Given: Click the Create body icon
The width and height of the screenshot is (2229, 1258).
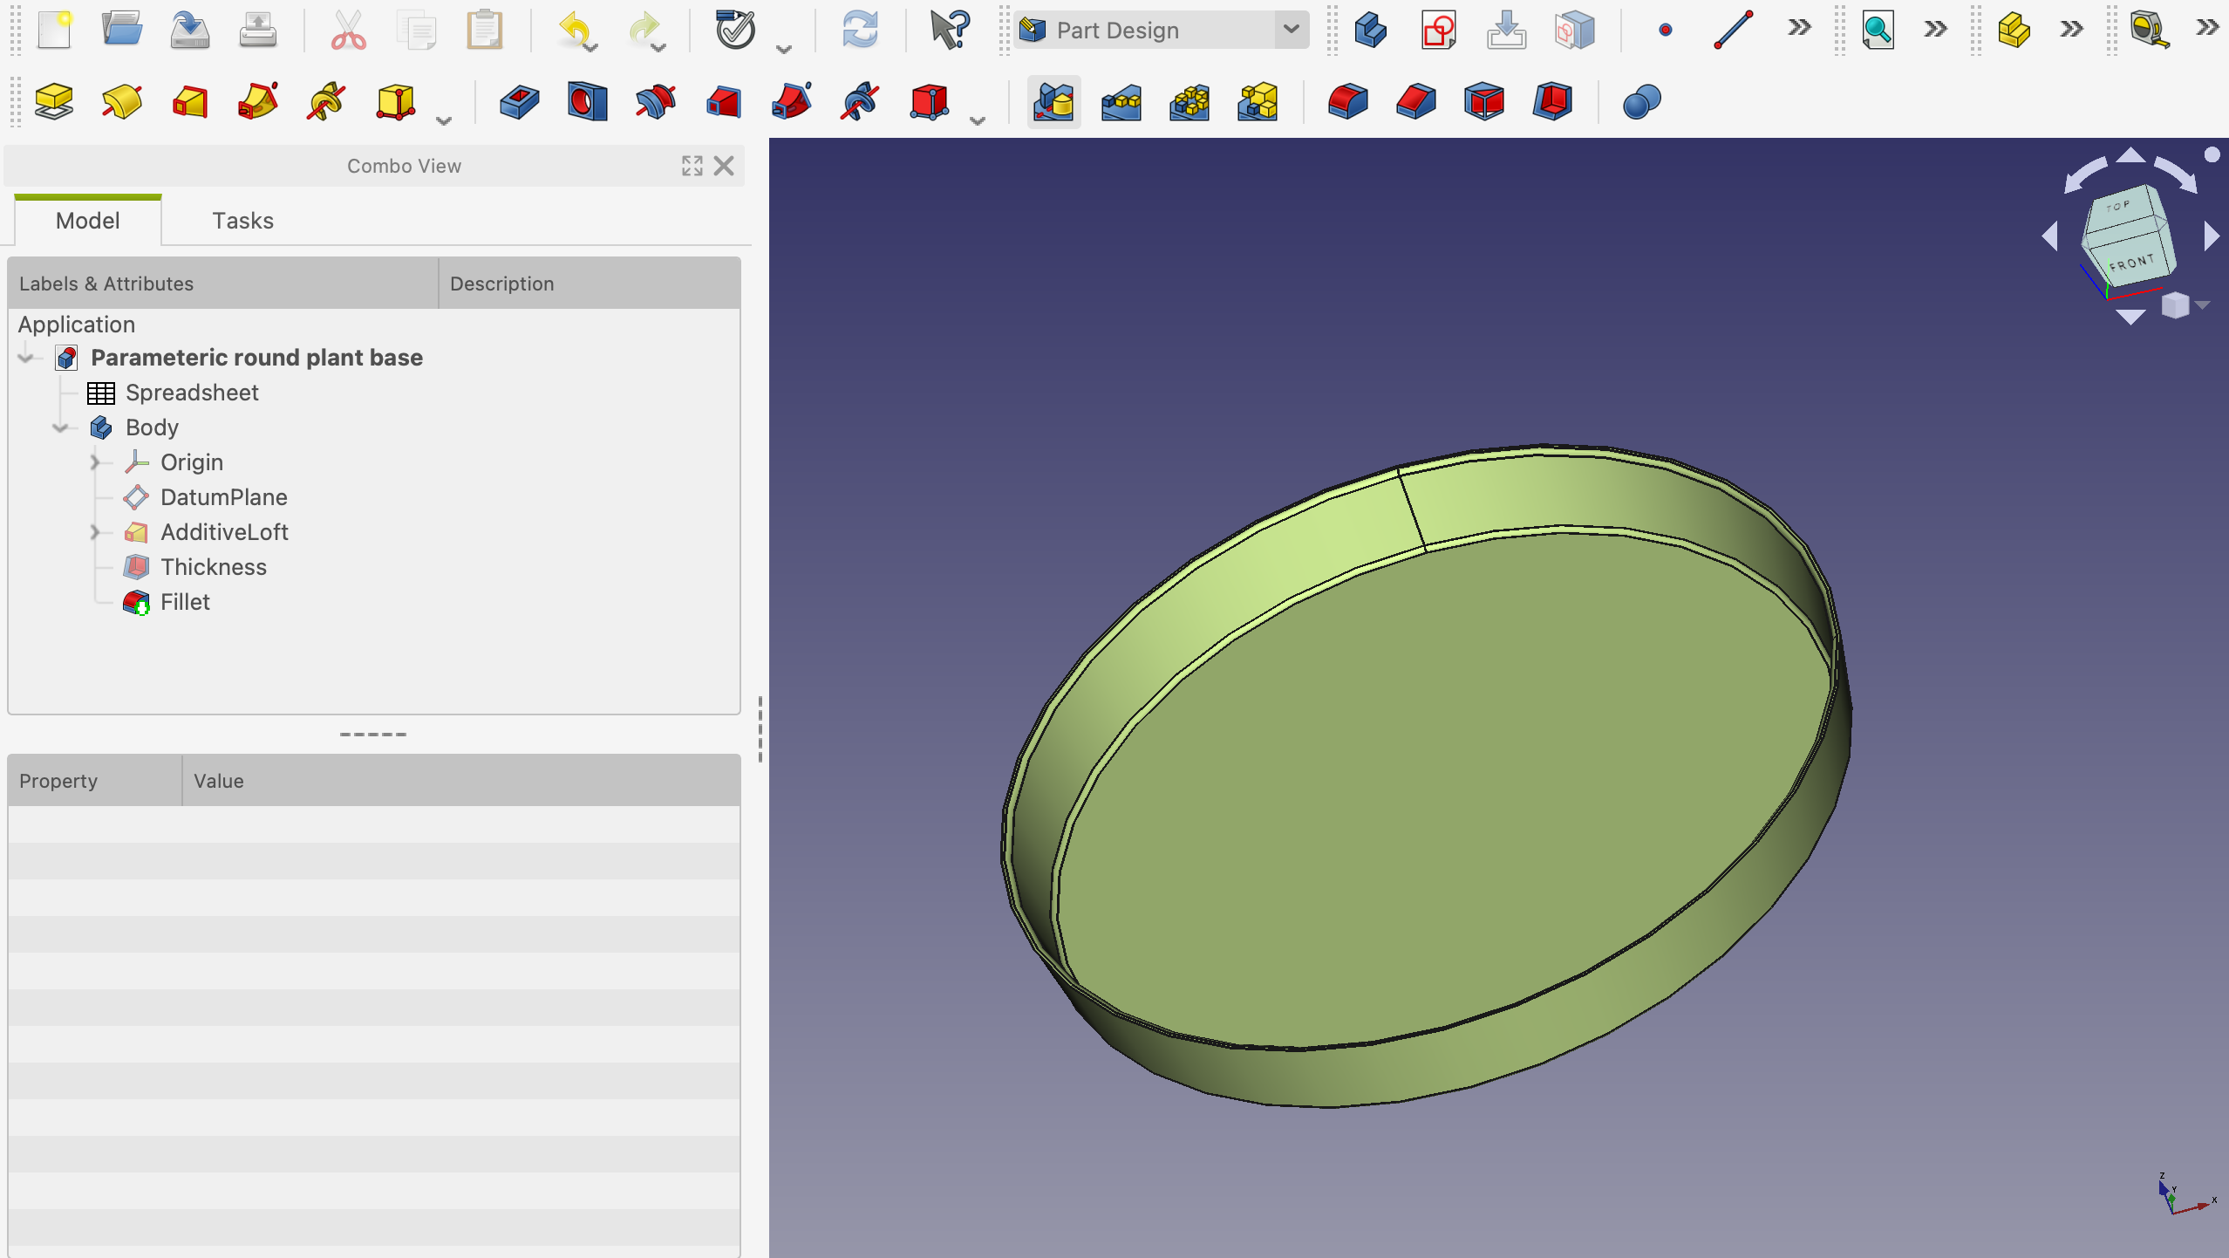Looking at the screenshot, I should click(x=1370, y=31).
